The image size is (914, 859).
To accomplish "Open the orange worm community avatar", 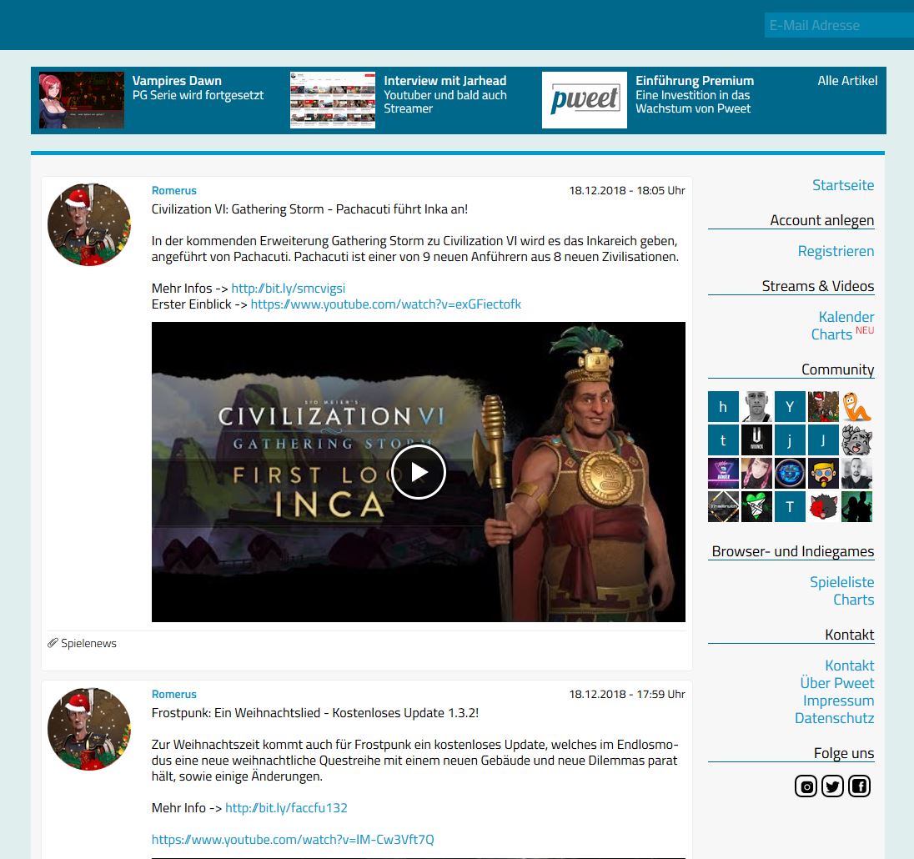I will [x=856, y=407].
